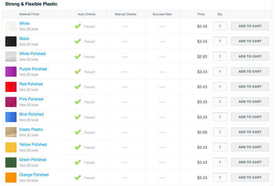Image resolution: width=276 pixels, height=186 pixels.
Task: Focus the Qty box for Black
Action: point(220,41)
